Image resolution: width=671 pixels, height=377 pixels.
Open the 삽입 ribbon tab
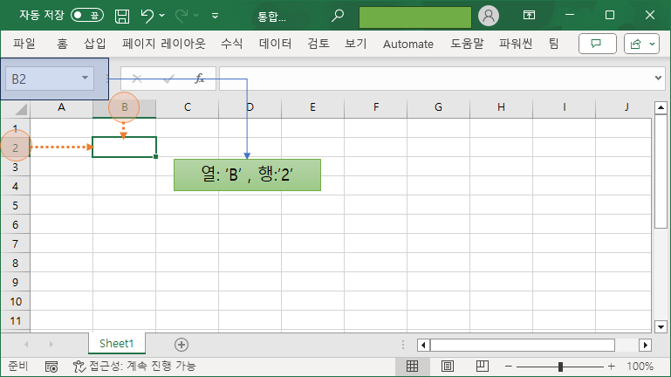pyautogui.click(x=95, y=44)
